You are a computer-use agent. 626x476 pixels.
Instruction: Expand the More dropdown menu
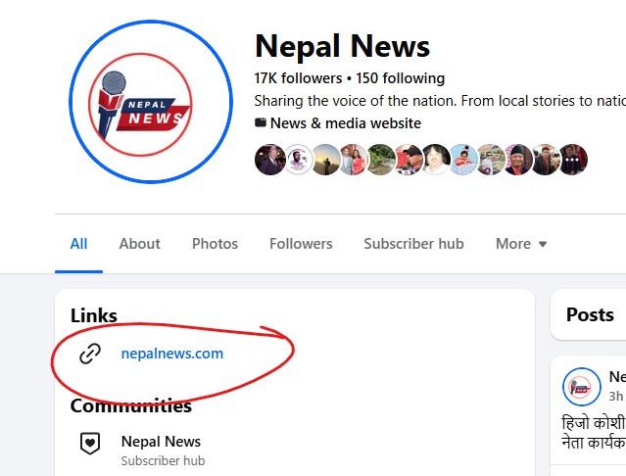[x=521, y=244]
